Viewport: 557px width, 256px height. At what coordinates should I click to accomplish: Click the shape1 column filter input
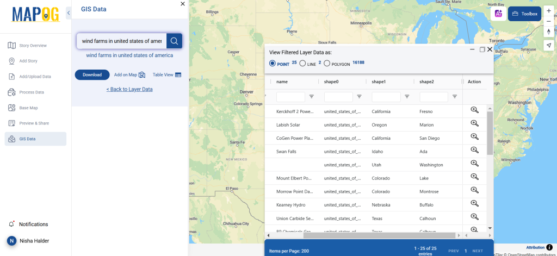click(x=386, y=97)
